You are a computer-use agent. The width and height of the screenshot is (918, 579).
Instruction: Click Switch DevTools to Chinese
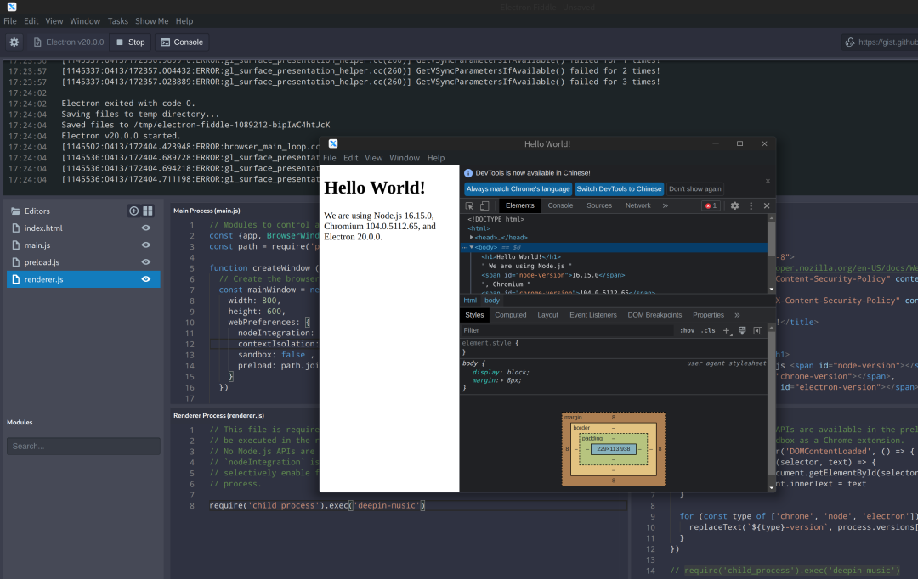[619, 189]
